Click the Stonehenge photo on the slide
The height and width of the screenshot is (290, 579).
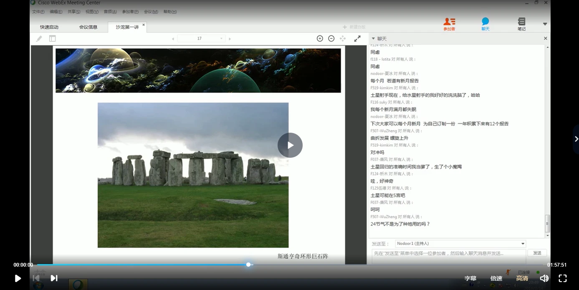pos(193,175)
